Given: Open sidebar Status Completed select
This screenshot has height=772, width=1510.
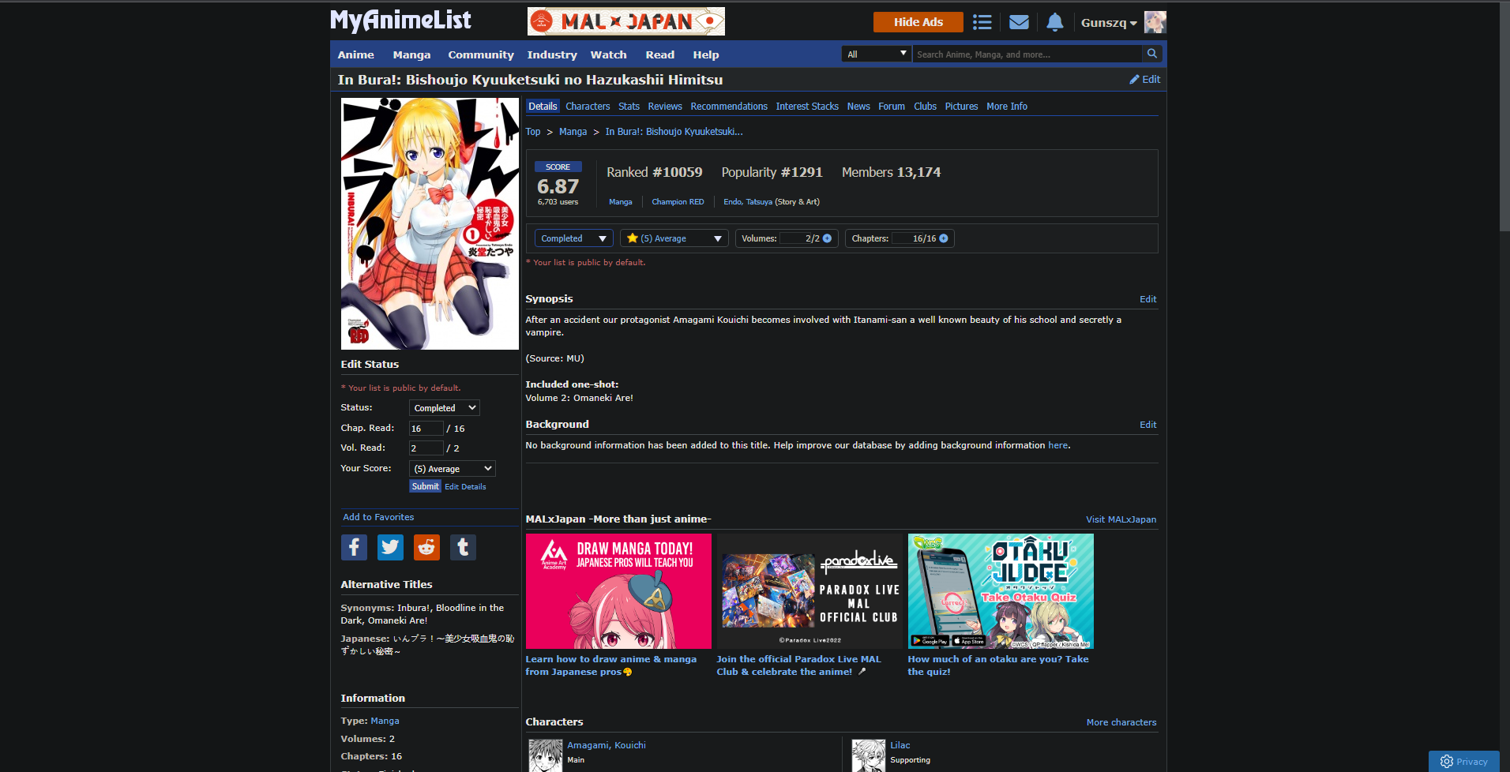Looking at the screenshot, I should (444, 408).
